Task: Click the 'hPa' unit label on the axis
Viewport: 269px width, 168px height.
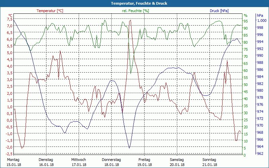Action: click(260, 15)
